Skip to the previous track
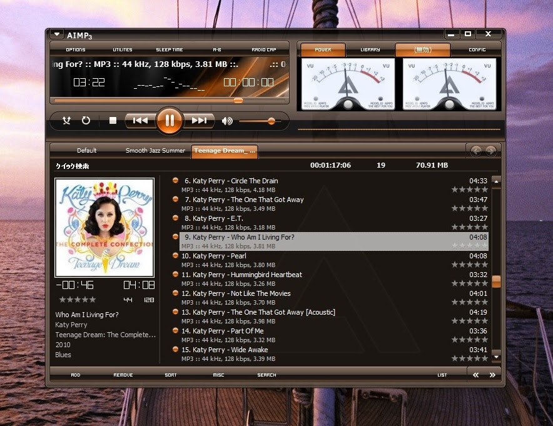This screenshot has width=553, height=426. pos(140,121)
